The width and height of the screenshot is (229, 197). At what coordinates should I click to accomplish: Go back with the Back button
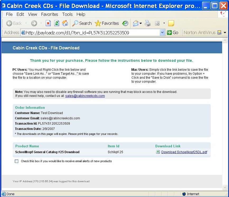coord(14,23)
